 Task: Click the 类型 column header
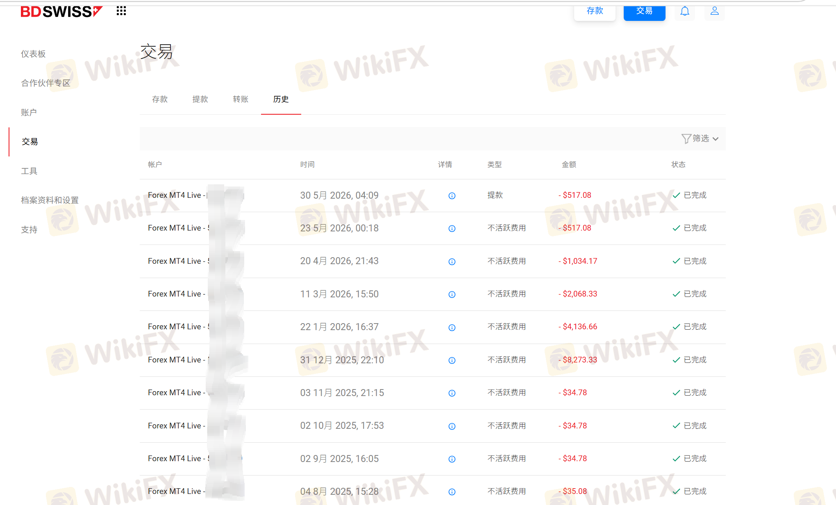495,165
